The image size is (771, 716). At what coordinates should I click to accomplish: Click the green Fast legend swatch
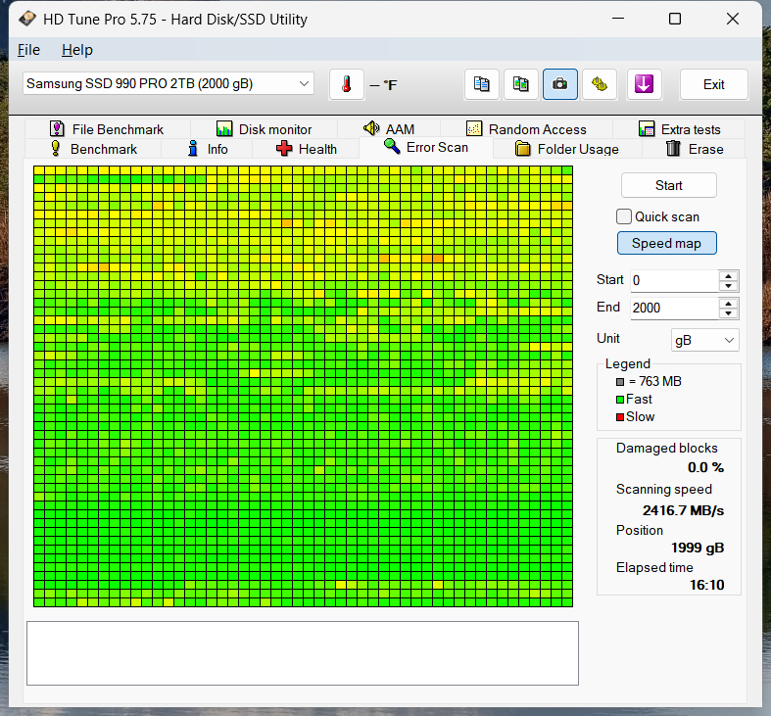[620, 400]
